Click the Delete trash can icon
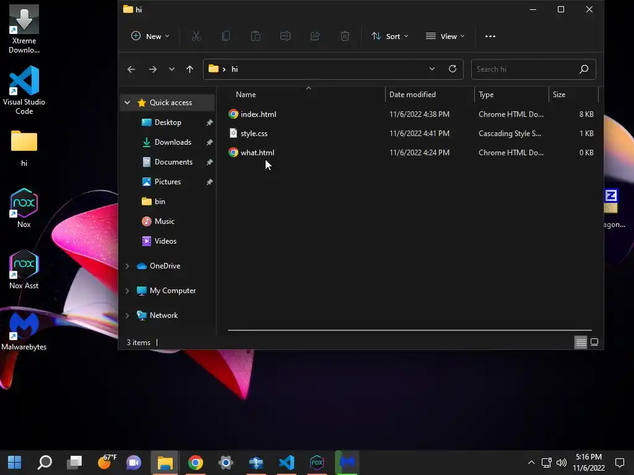This screenshot has height=475, width=634. (x=344, y=36)
